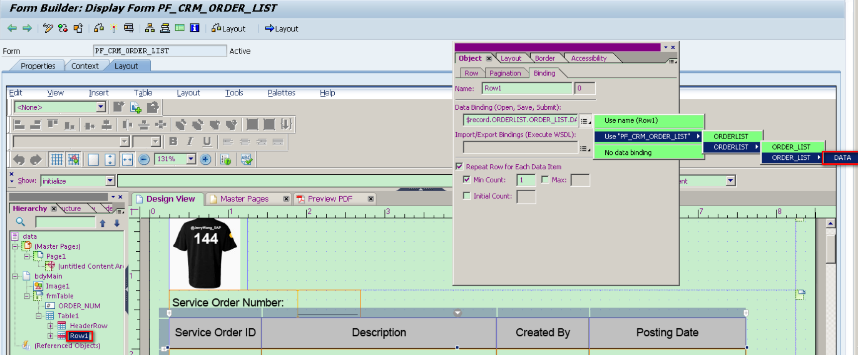The image size is (858, 355).
Task: Select ORDER_NUM in the hierarchy tree
Action: [79, 306]
